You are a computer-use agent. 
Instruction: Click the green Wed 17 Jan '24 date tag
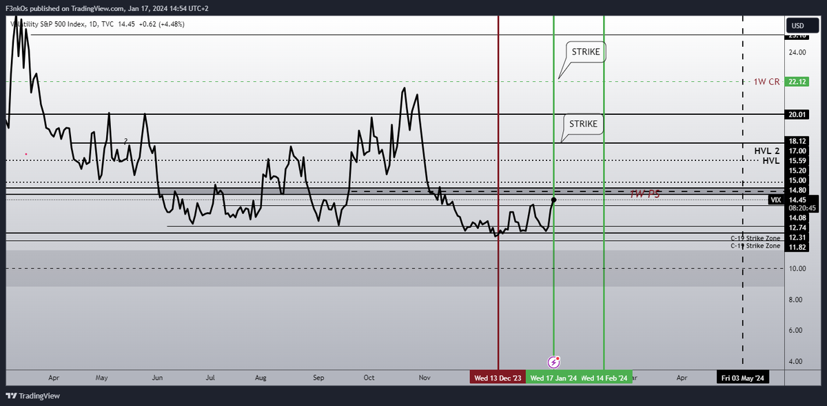pyautogui.click(x=553, y=378)
